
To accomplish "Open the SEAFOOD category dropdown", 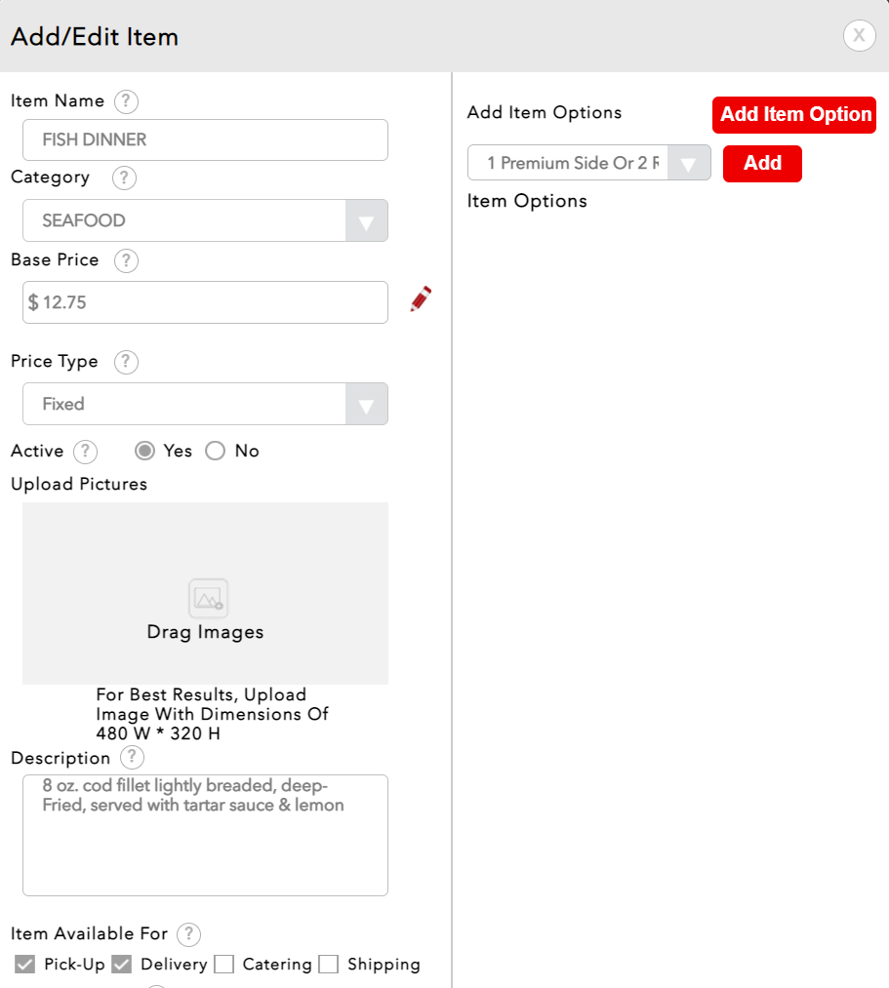I will [x=205, y=220].
